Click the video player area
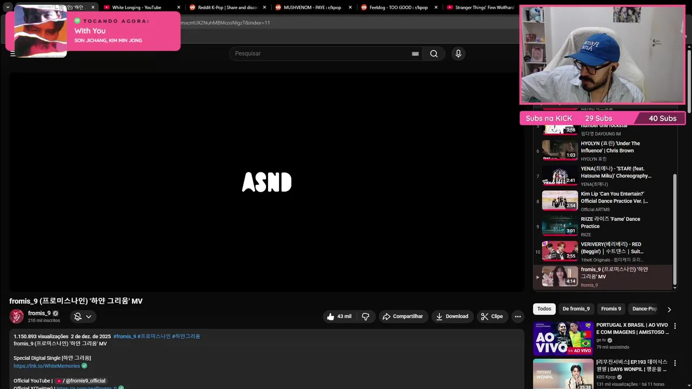This screenshot has height=389, width=692. [x=267, y=182]
